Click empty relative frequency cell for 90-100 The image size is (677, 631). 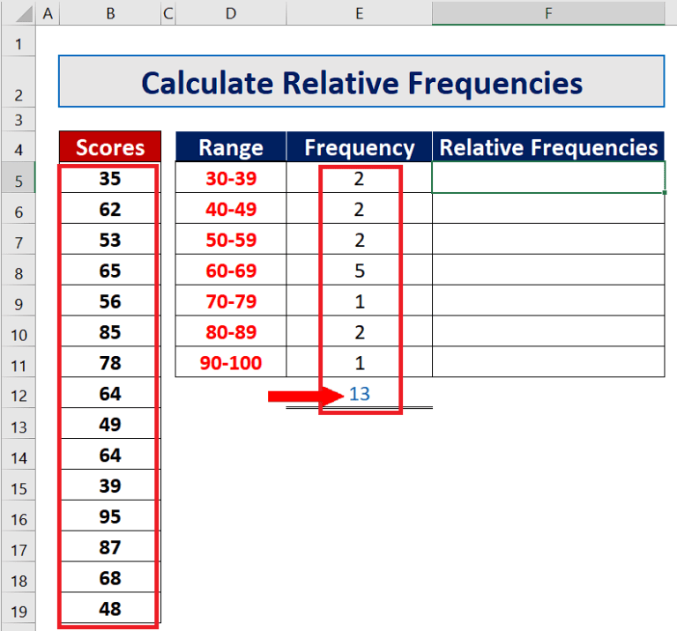(x=548, y=361)
